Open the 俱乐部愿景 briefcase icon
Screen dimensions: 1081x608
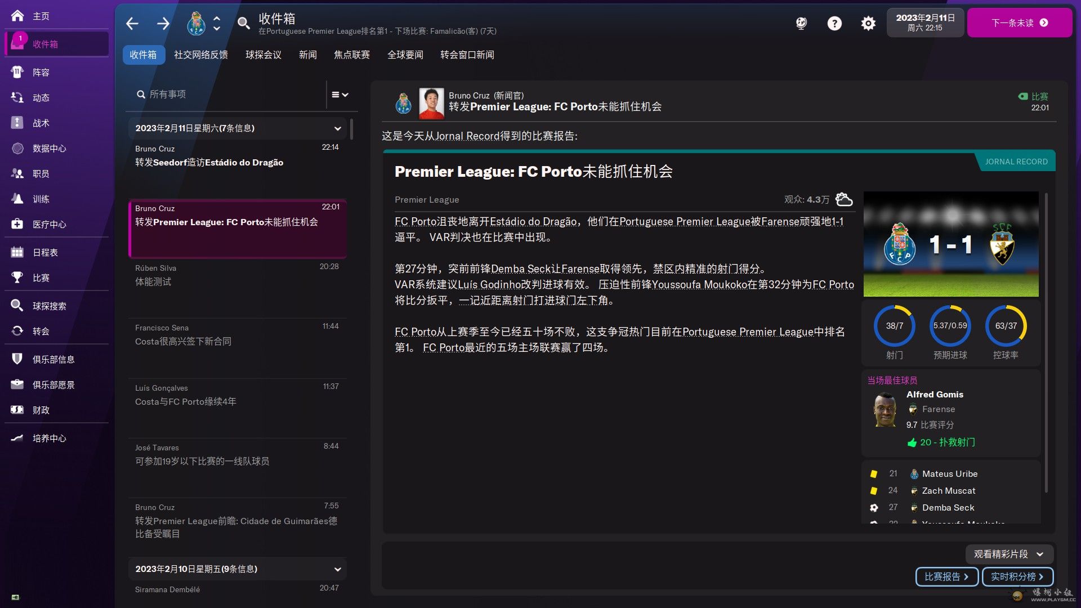[x=17, y=385]
